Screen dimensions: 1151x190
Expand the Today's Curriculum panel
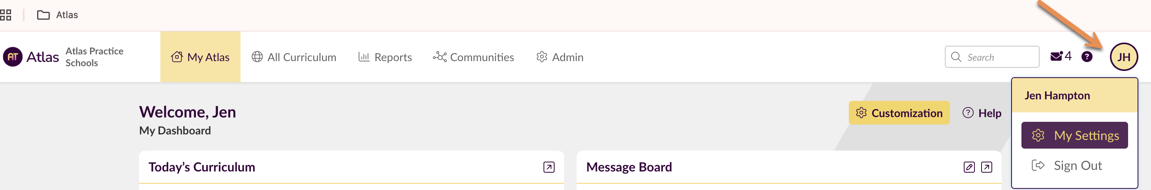click(549, 167)
